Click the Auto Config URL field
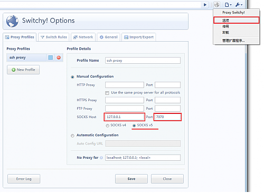The image size is (264, 193). click(x=143, y=143)
